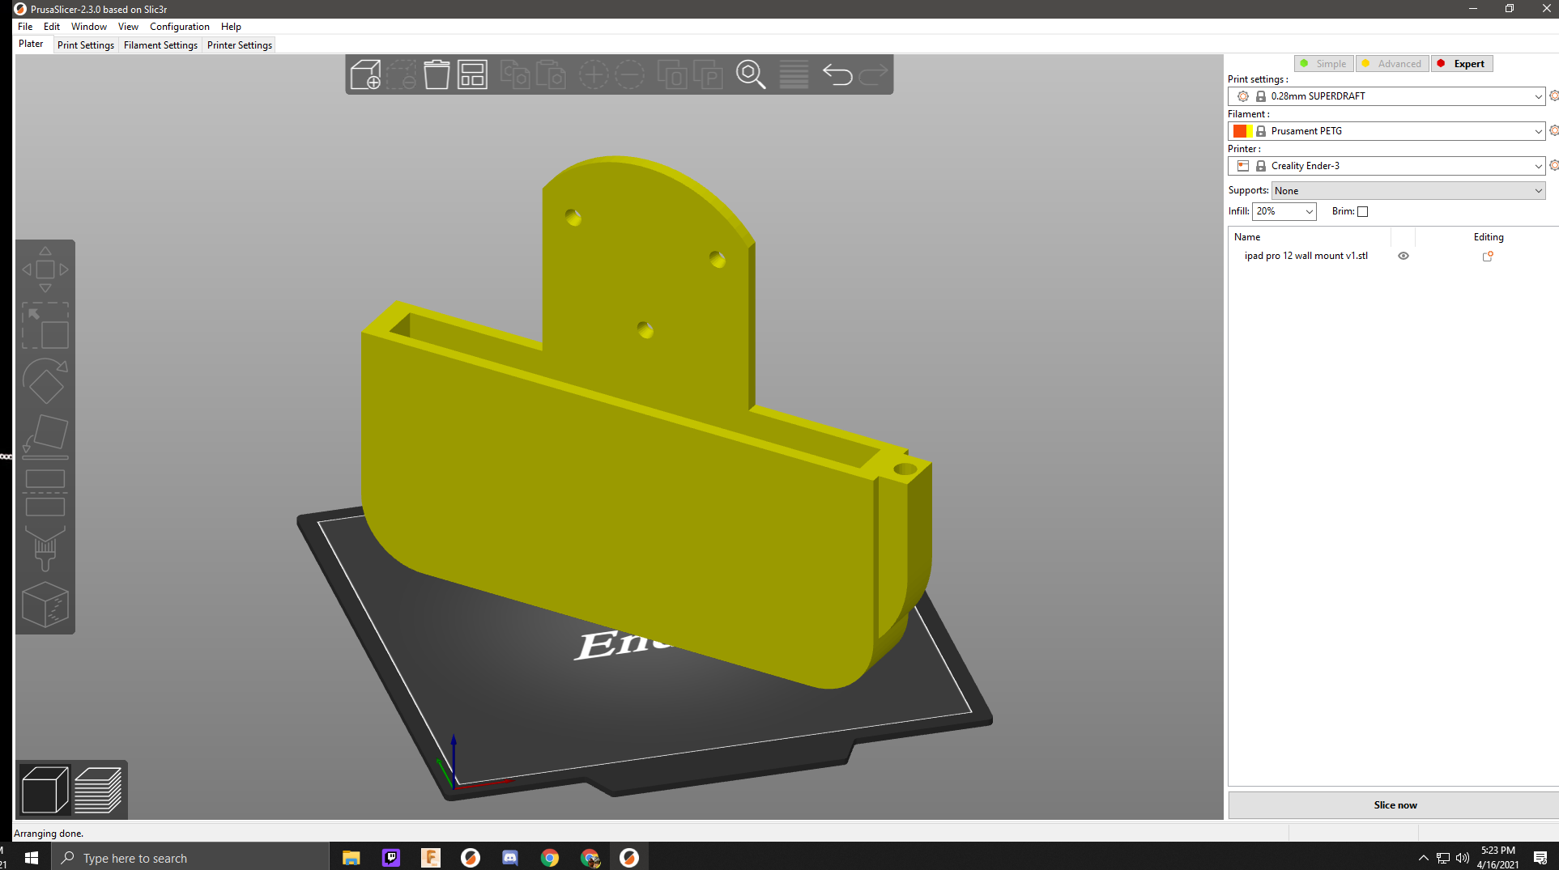Image resolution: width=1559 pixels, height=870 pixels.
Task: Click the Variable layer height icon
Action: pyautogui.click(x=794, y=74)
